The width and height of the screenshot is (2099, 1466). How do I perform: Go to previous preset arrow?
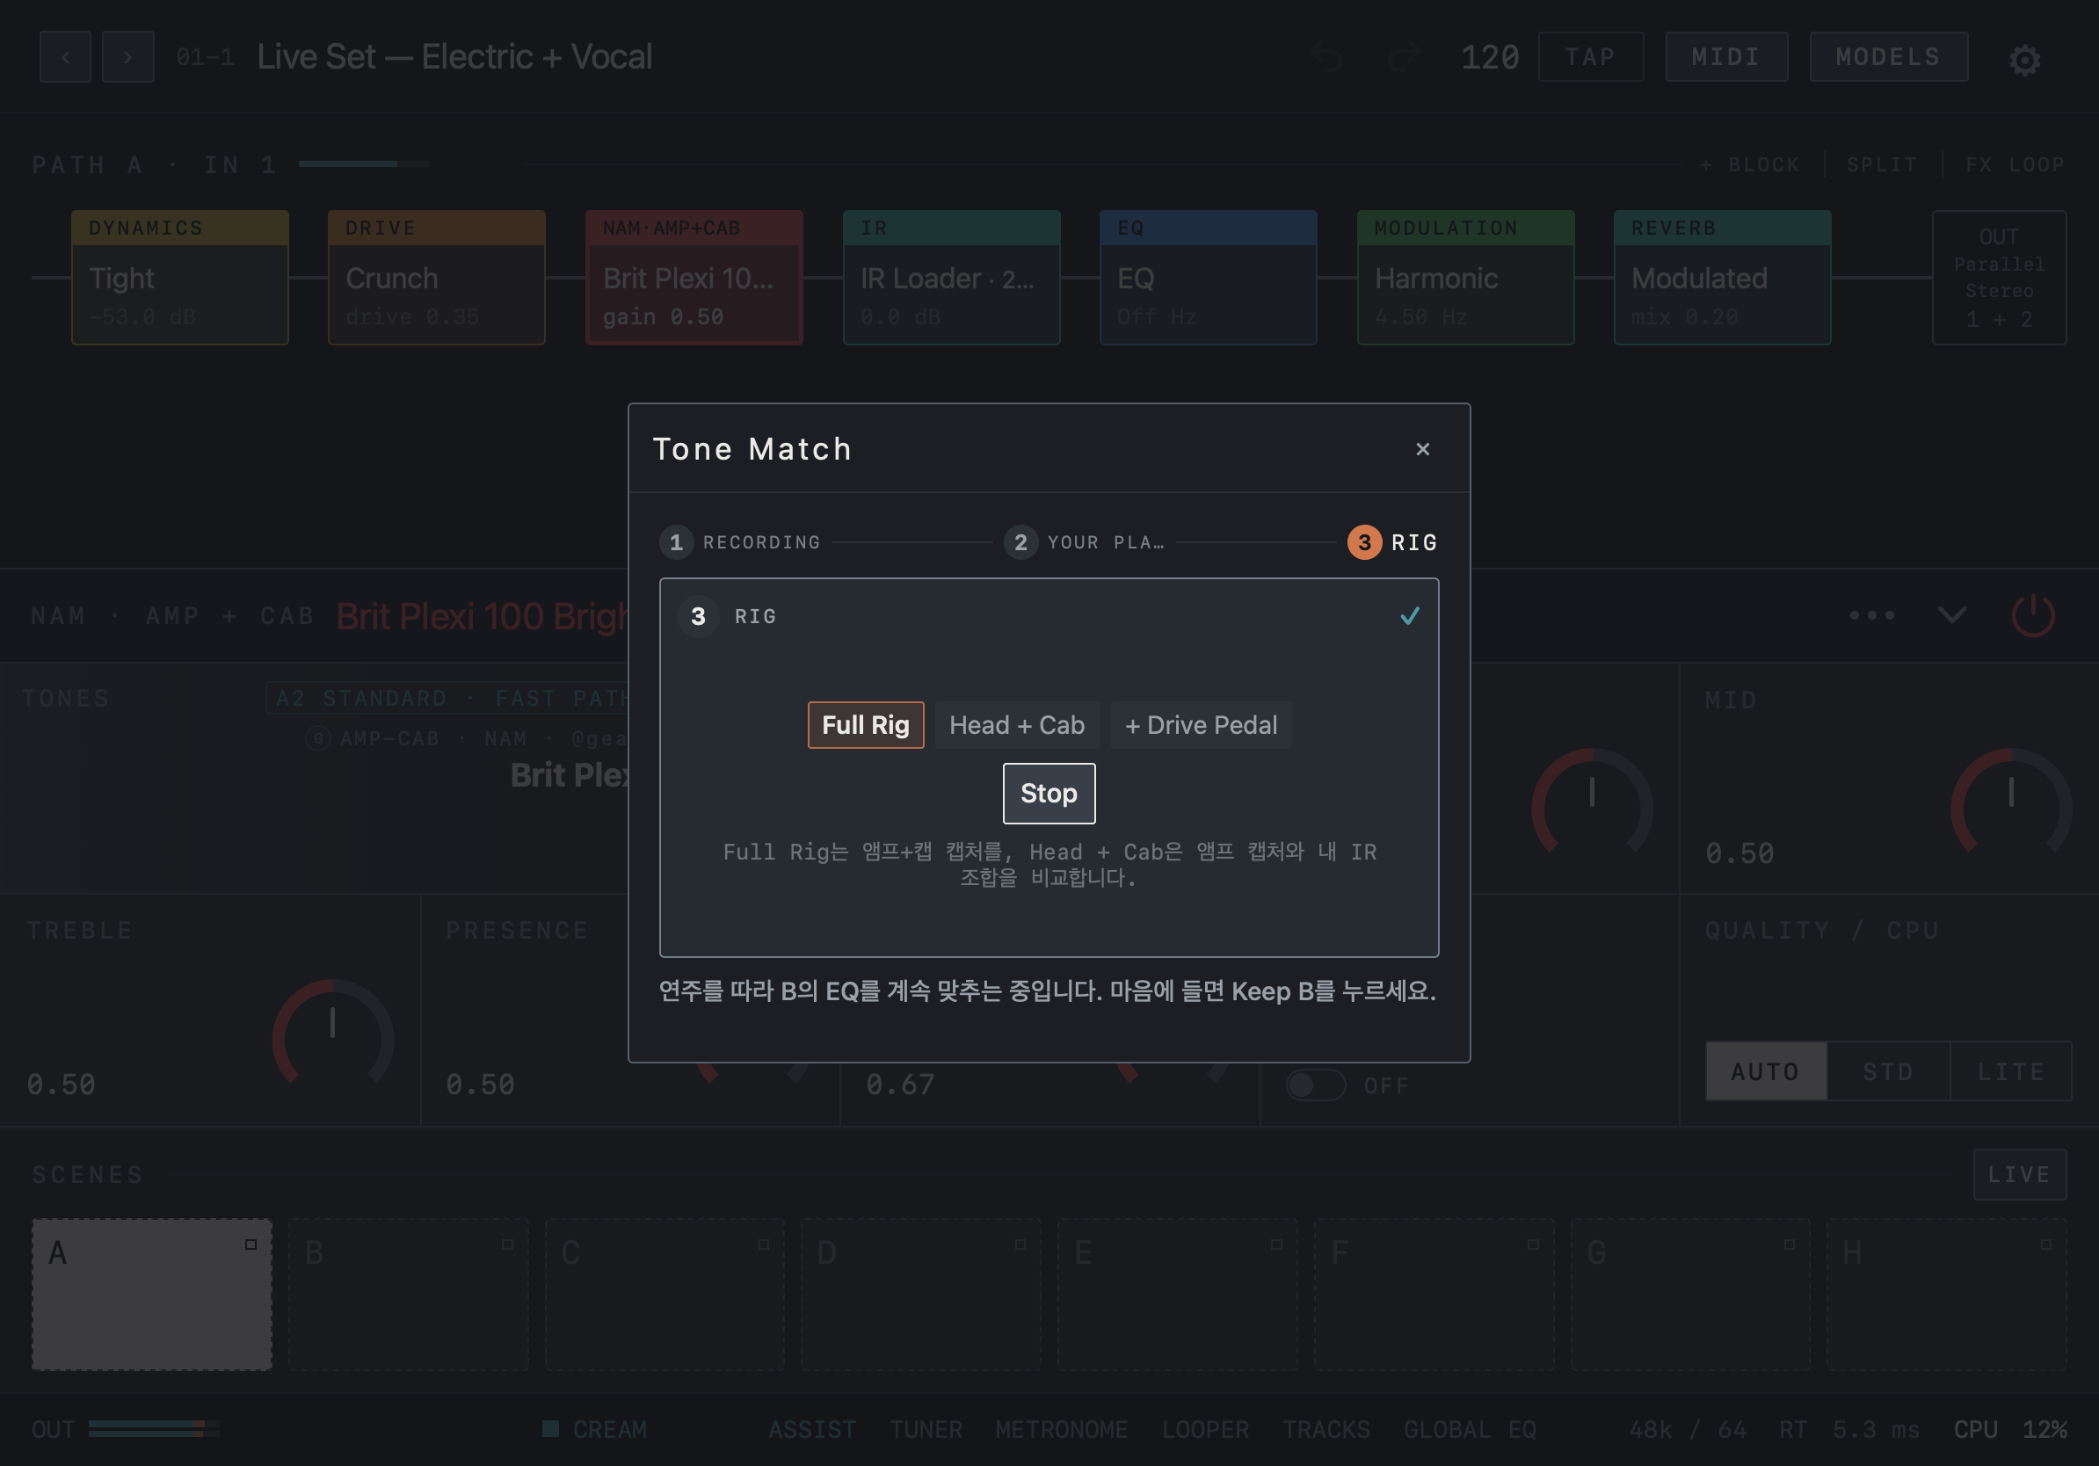(x=65, y=58)
